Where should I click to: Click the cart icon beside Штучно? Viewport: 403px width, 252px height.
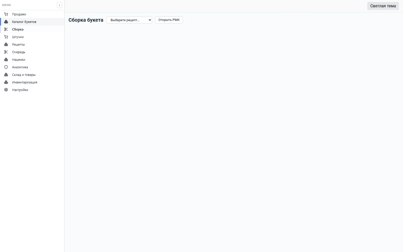[6, 37]
